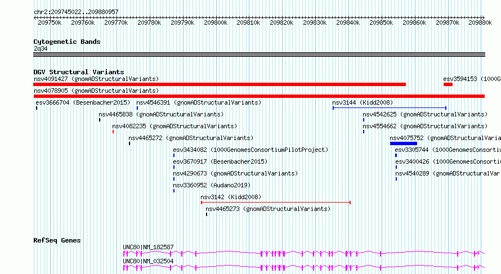Select nsv3144 (Kidd2008) variant label

[x=363, y=102]
